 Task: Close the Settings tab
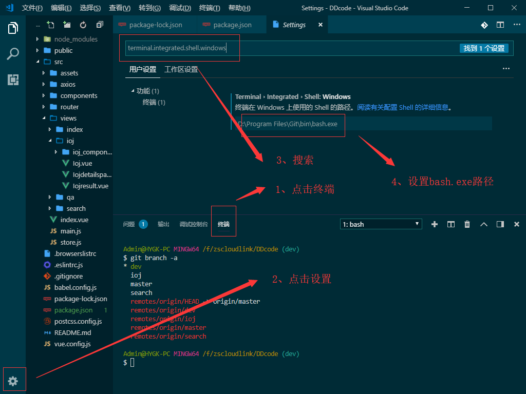[321, 25]
